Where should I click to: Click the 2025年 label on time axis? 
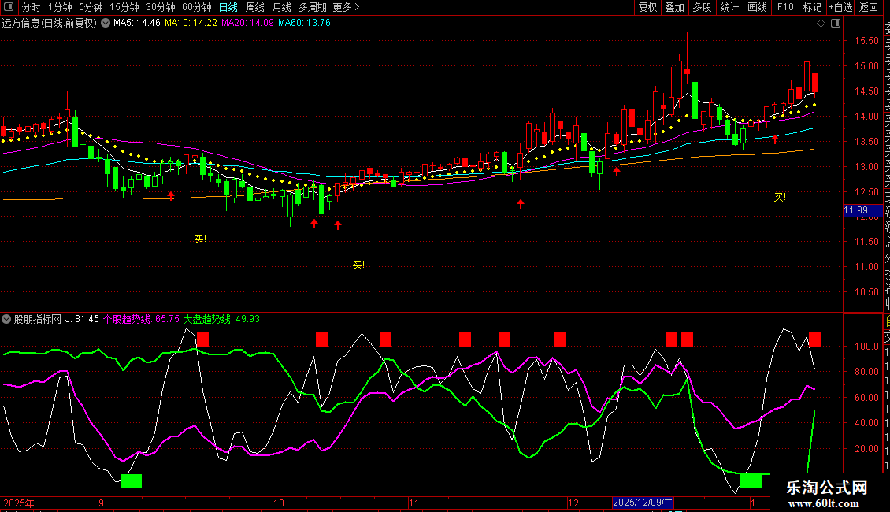pos(19,503)
